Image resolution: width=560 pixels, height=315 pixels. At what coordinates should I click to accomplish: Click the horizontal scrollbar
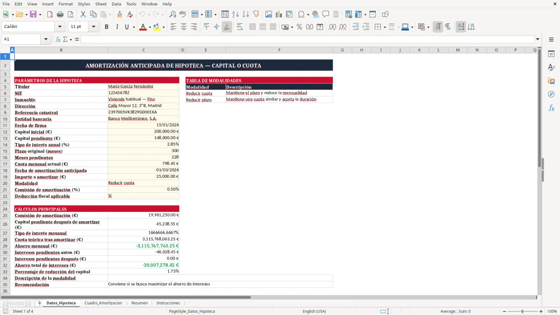tap(126, 297)
